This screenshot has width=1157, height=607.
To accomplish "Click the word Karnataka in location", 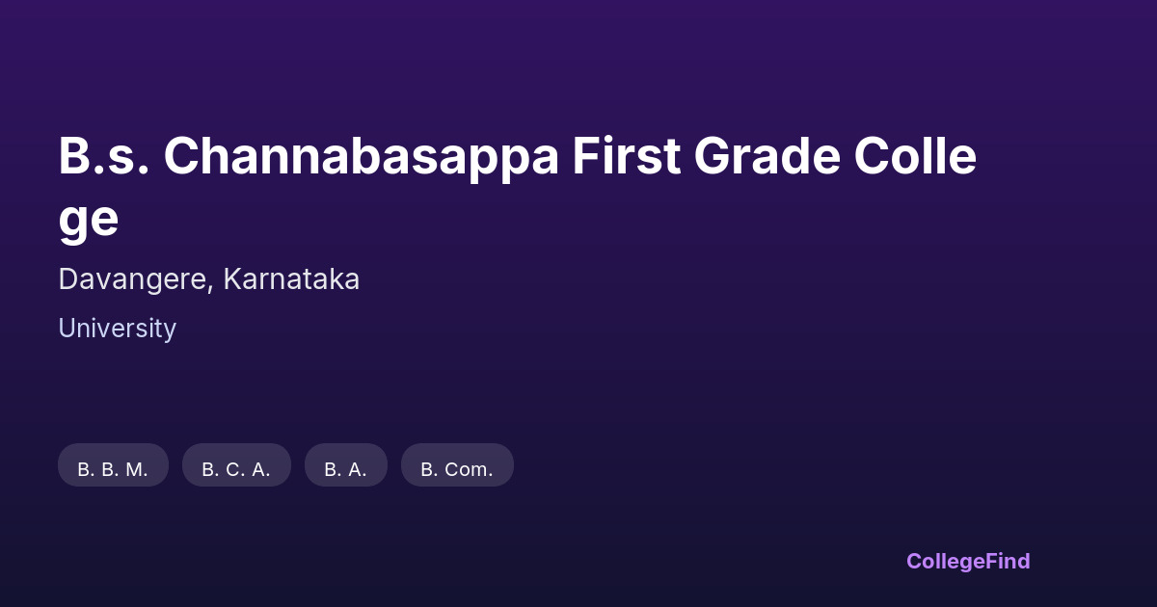I will pos(291,279).
